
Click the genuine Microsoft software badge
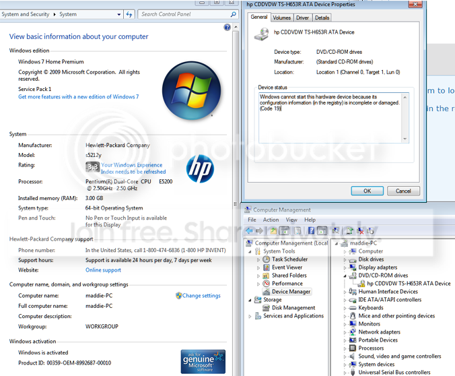(203, 361)
